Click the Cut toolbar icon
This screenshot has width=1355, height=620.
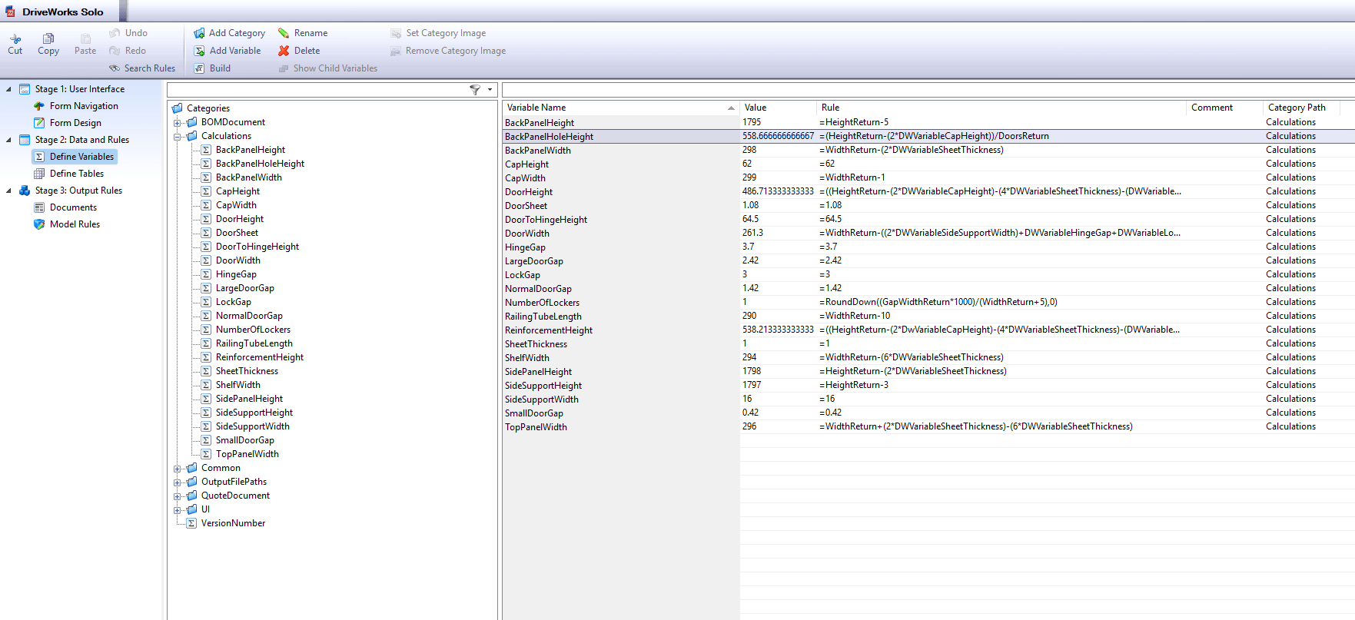coord(15,39)
